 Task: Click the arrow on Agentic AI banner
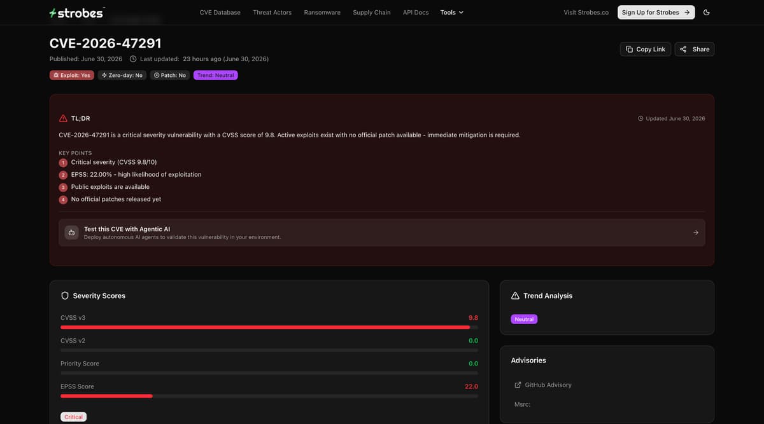(696, 233)
